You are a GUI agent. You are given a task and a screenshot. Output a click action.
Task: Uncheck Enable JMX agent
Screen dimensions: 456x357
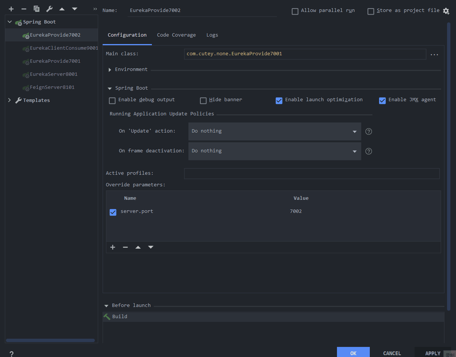(382, 100)
